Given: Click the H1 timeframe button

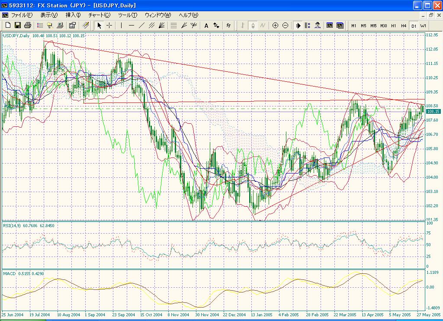Looking at the screenshot, I should pos(393,26).
